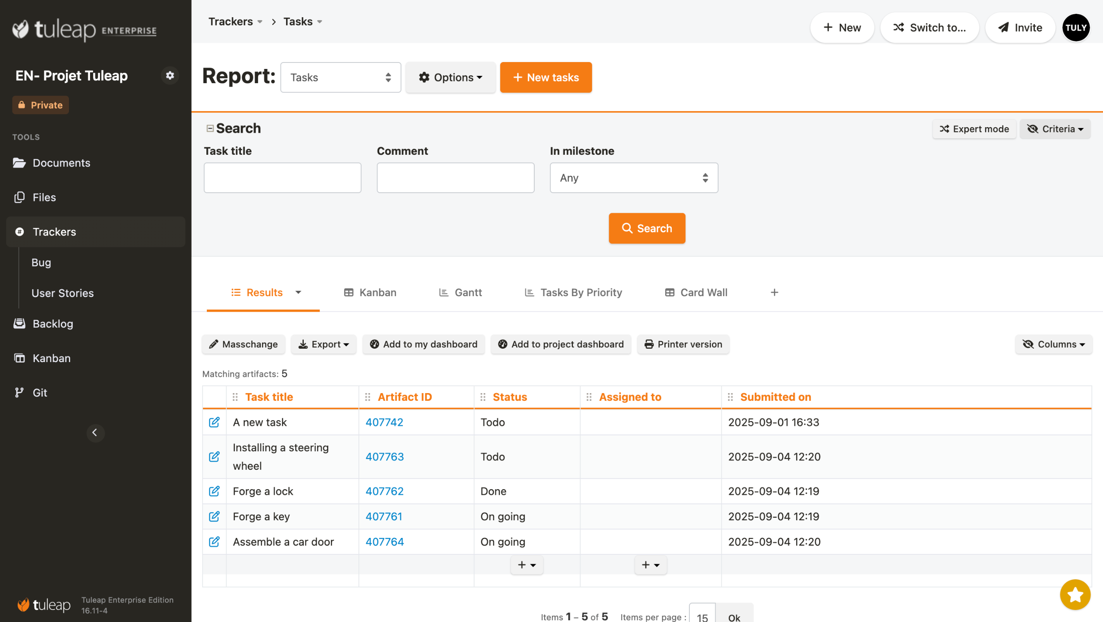Collapse the Search section
The width and height of the screenshot is (1103, 622).
click(x=210, y=128)
